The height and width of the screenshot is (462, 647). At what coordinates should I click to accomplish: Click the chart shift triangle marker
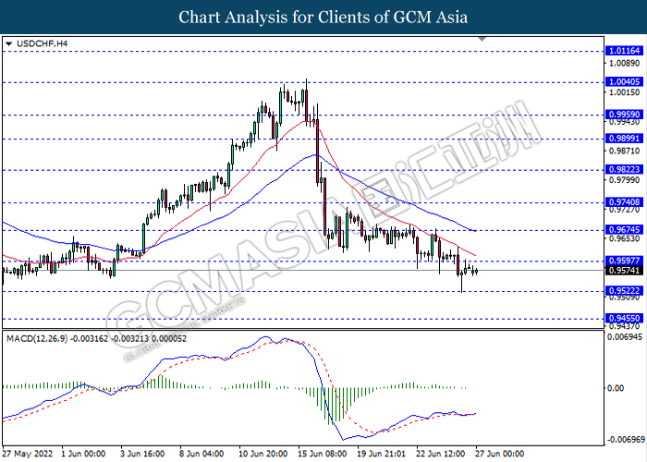coord(482,39)
